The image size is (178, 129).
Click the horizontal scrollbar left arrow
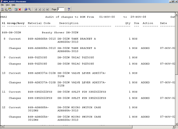point(2,127)
